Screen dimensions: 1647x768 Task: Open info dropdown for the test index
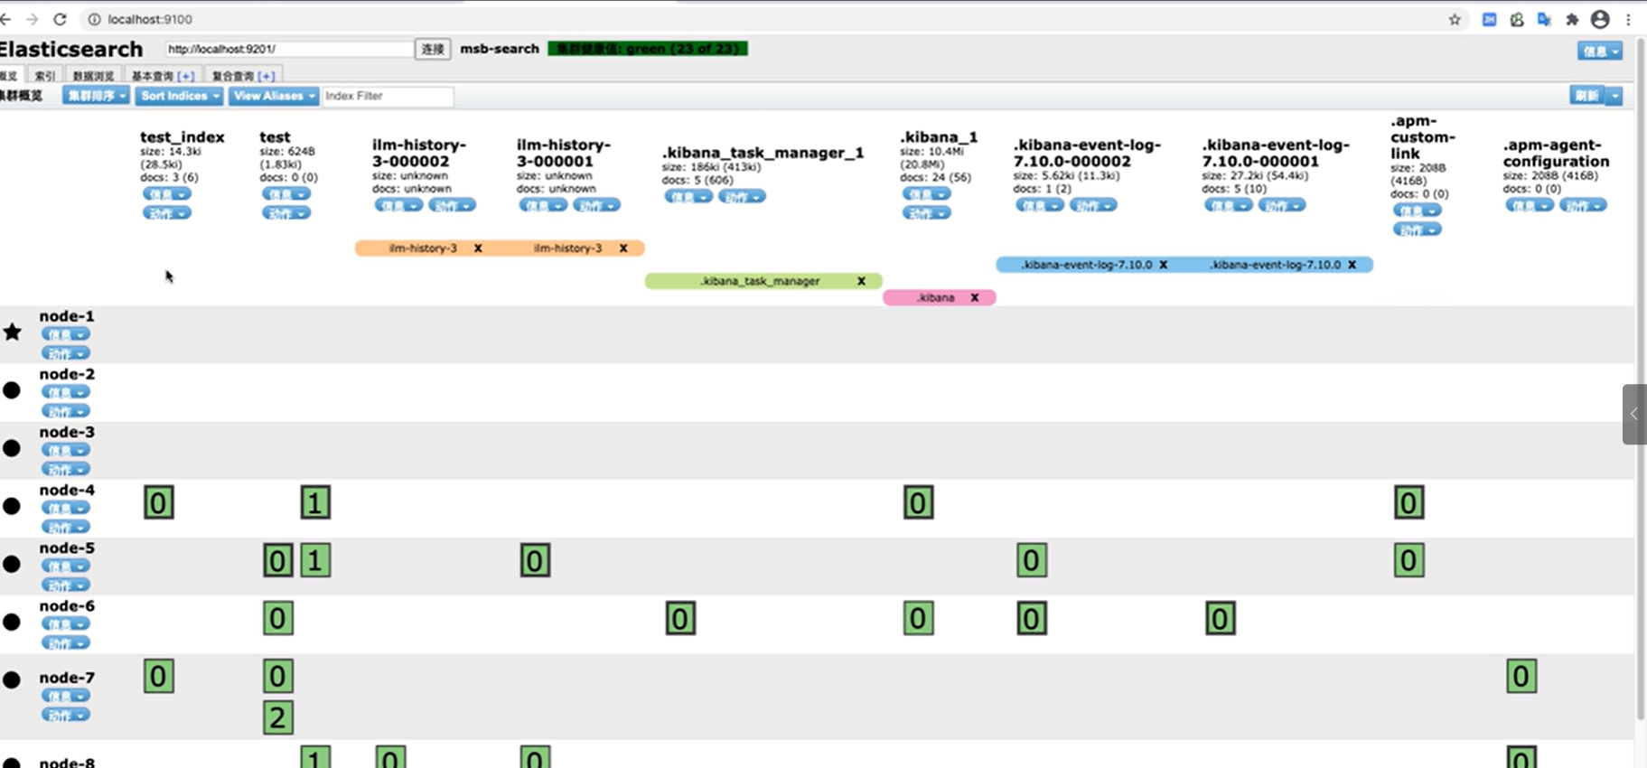286,194
